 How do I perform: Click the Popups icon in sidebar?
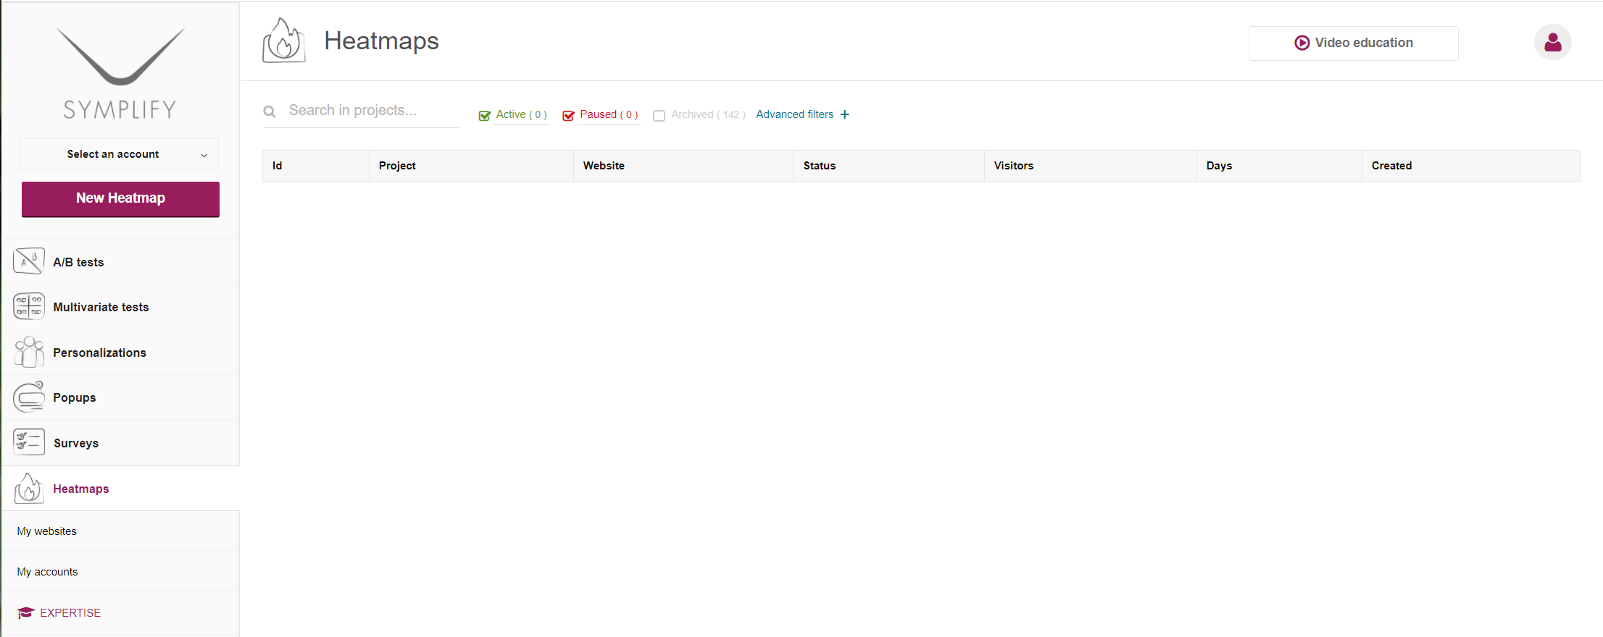[x=29, y=397]
